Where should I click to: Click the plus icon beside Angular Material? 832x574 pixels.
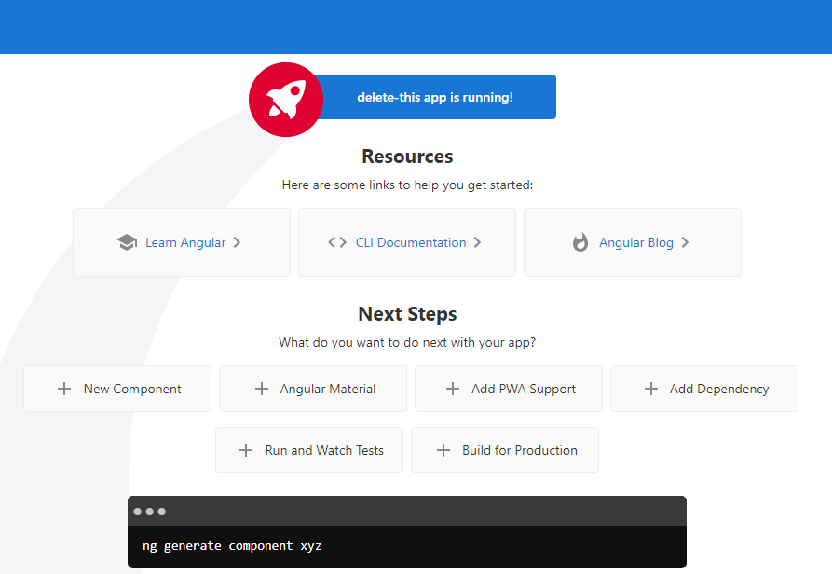pyautogui.click(x=262, y=389)
